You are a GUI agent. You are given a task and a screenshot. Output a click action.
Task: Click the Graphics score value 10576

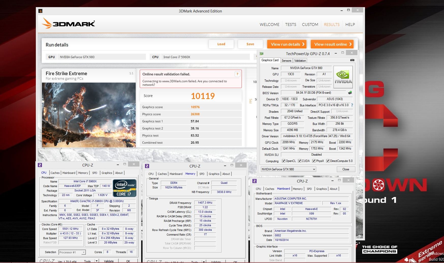[x=195, y=107]
